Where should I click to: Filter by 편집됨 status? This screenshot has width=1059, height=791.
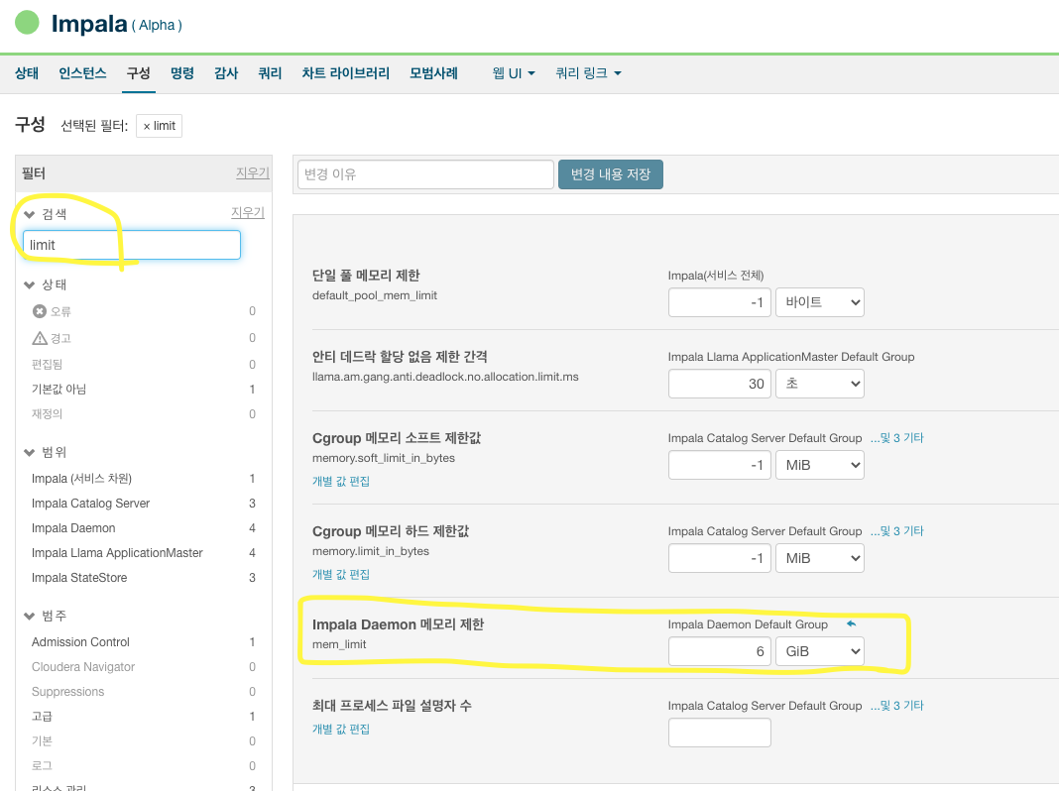pos(47,365)
